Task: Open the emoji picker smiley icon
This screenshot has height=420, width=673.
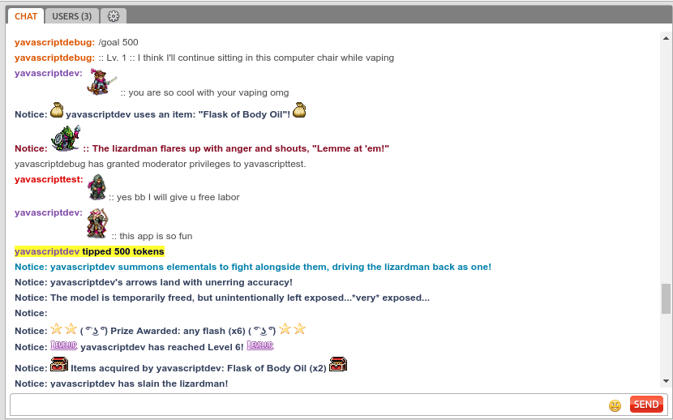Action: 615,405
